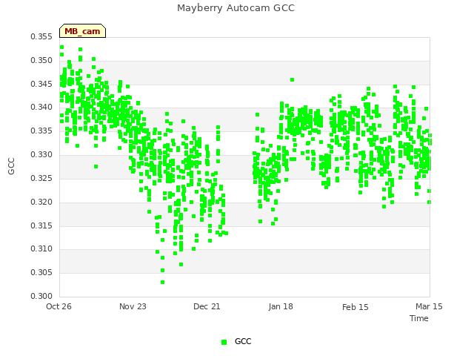Click the Time axis title
The image size is (474, 356).
tap(419, 318)
